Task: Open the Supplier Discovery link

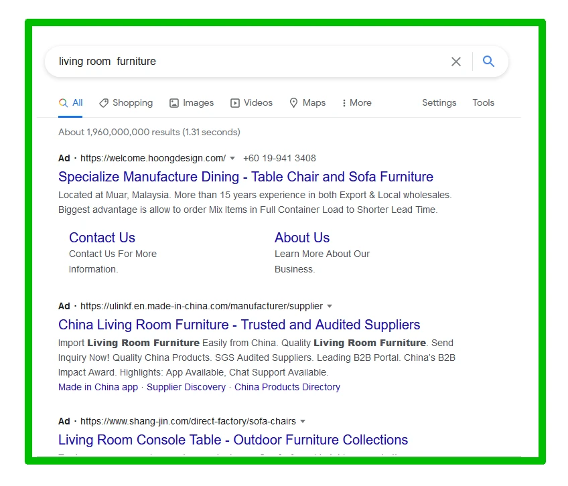Action: click(x=186, y=388)
